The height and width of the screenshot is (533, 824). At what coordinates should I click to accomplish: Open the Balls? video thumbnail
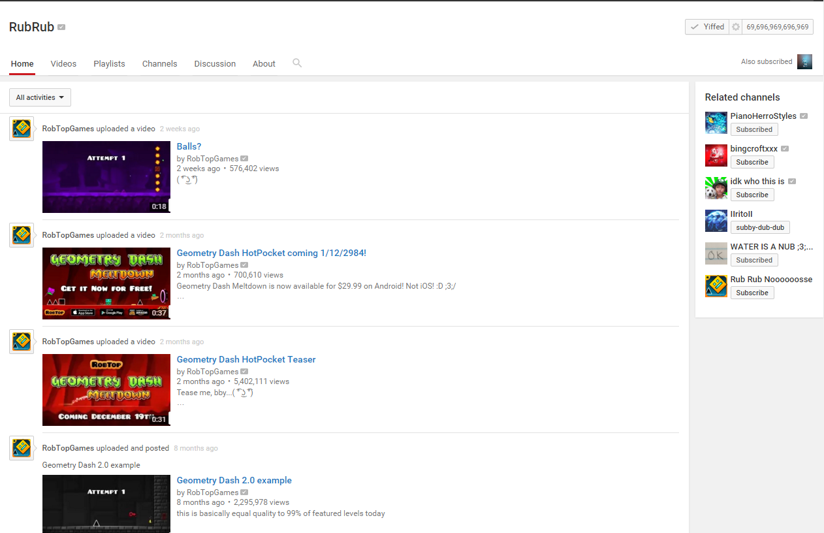pyautogui.click(x=106, y=177)
